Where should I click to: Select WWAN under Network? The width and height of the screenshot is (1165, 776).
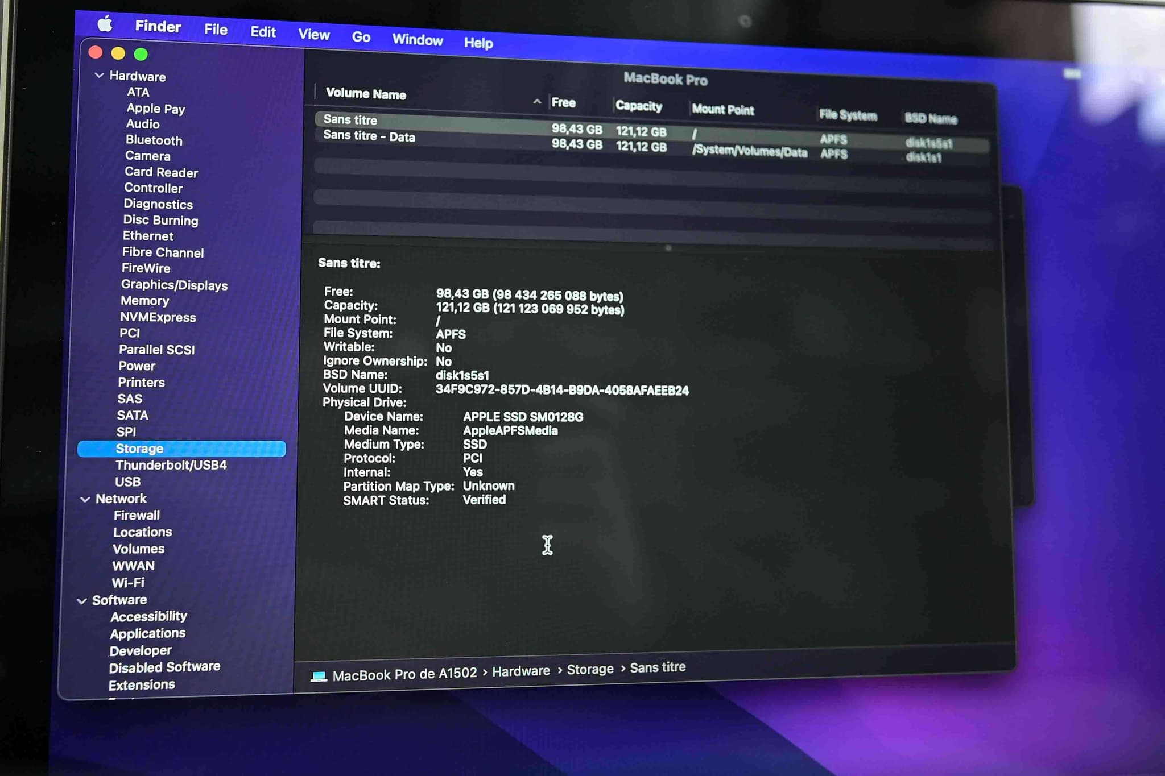[133, 566]
